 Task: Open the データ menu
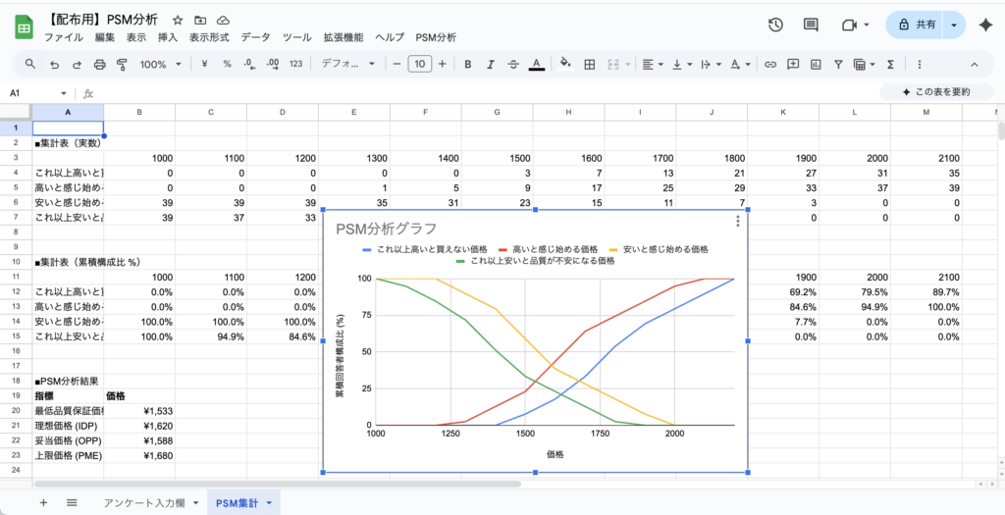(x=255, y=37)
